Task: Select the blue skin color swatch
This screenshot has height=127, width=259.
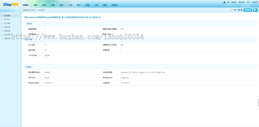Action: click(x=239, y=10)
